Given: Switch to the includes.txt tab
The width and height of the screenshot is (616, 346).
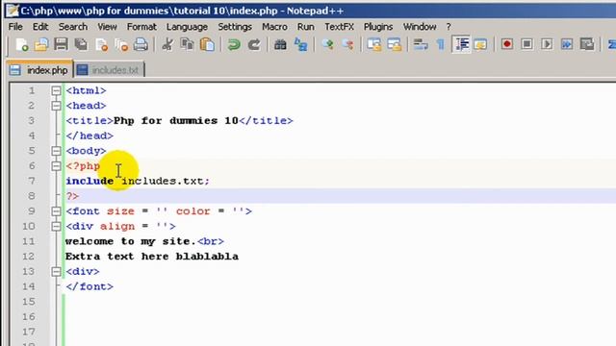Looking at the screenshot, I should (x=109, y=70).
